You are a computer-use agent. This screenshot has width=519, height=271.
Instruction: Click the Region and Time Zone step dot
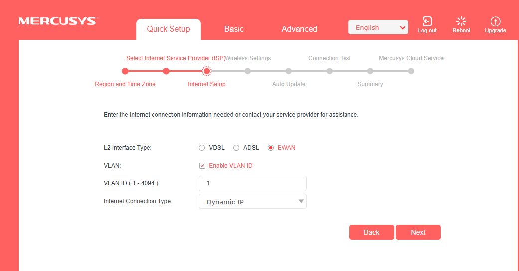[x=125, y=71]
